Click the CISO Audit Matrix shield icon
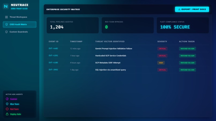Viewport: 216px width, 121px height. [6, 25]
